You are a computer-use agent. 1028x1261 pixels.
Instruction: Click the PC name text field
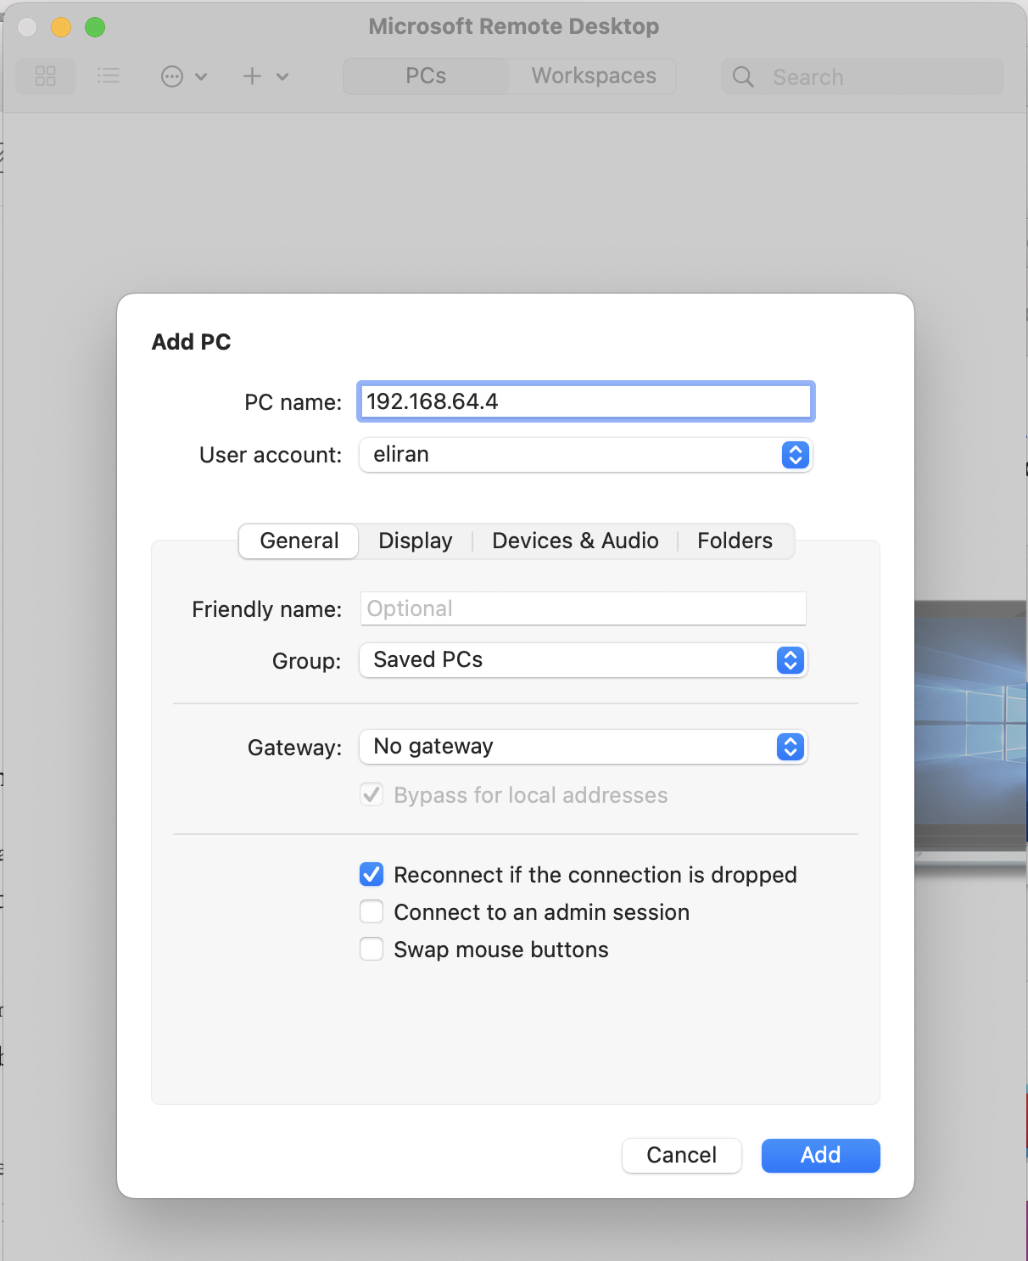pos(586,401)
